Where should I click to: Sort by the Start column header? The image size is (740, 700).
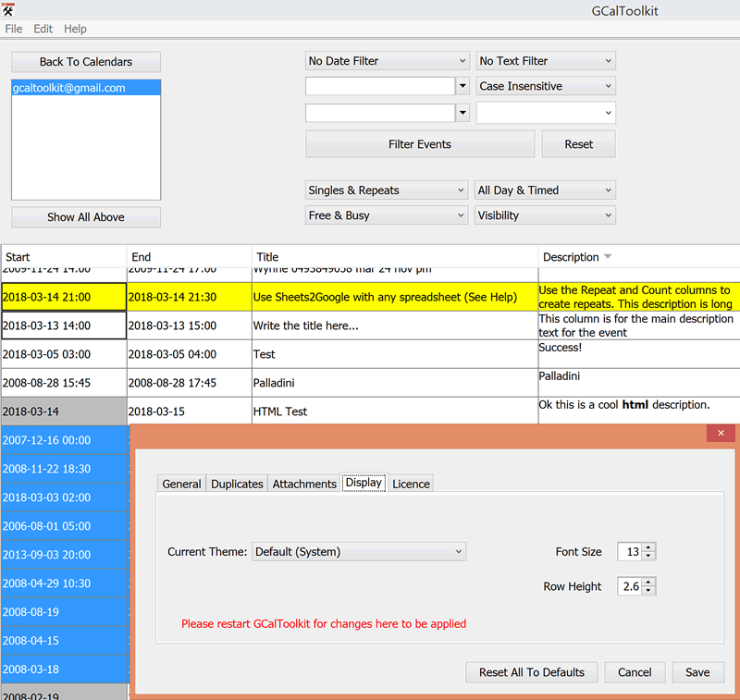[64, 257]
